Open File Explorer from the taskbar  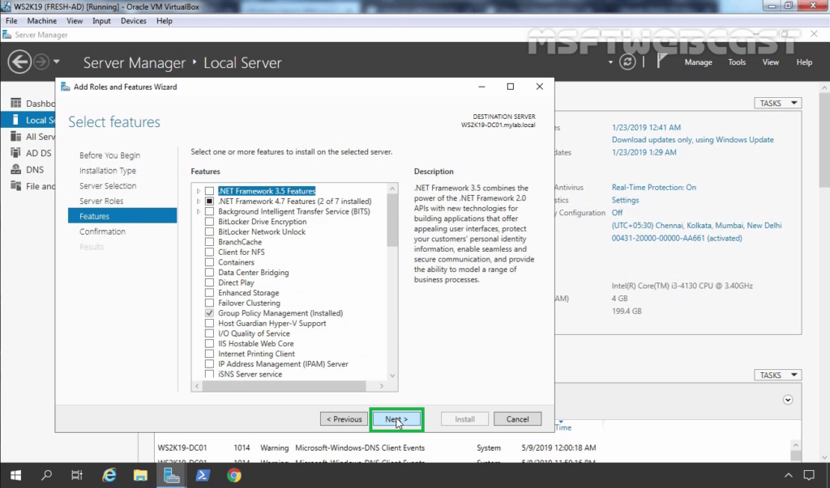[140, 475]
